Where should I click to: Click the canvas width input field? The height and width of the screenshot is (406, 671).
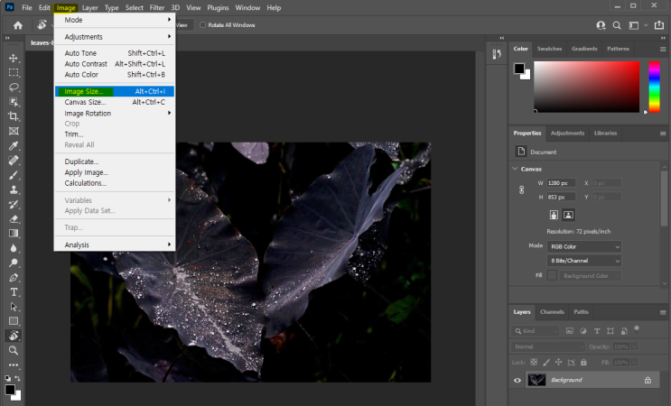click(x=561, y=183)
